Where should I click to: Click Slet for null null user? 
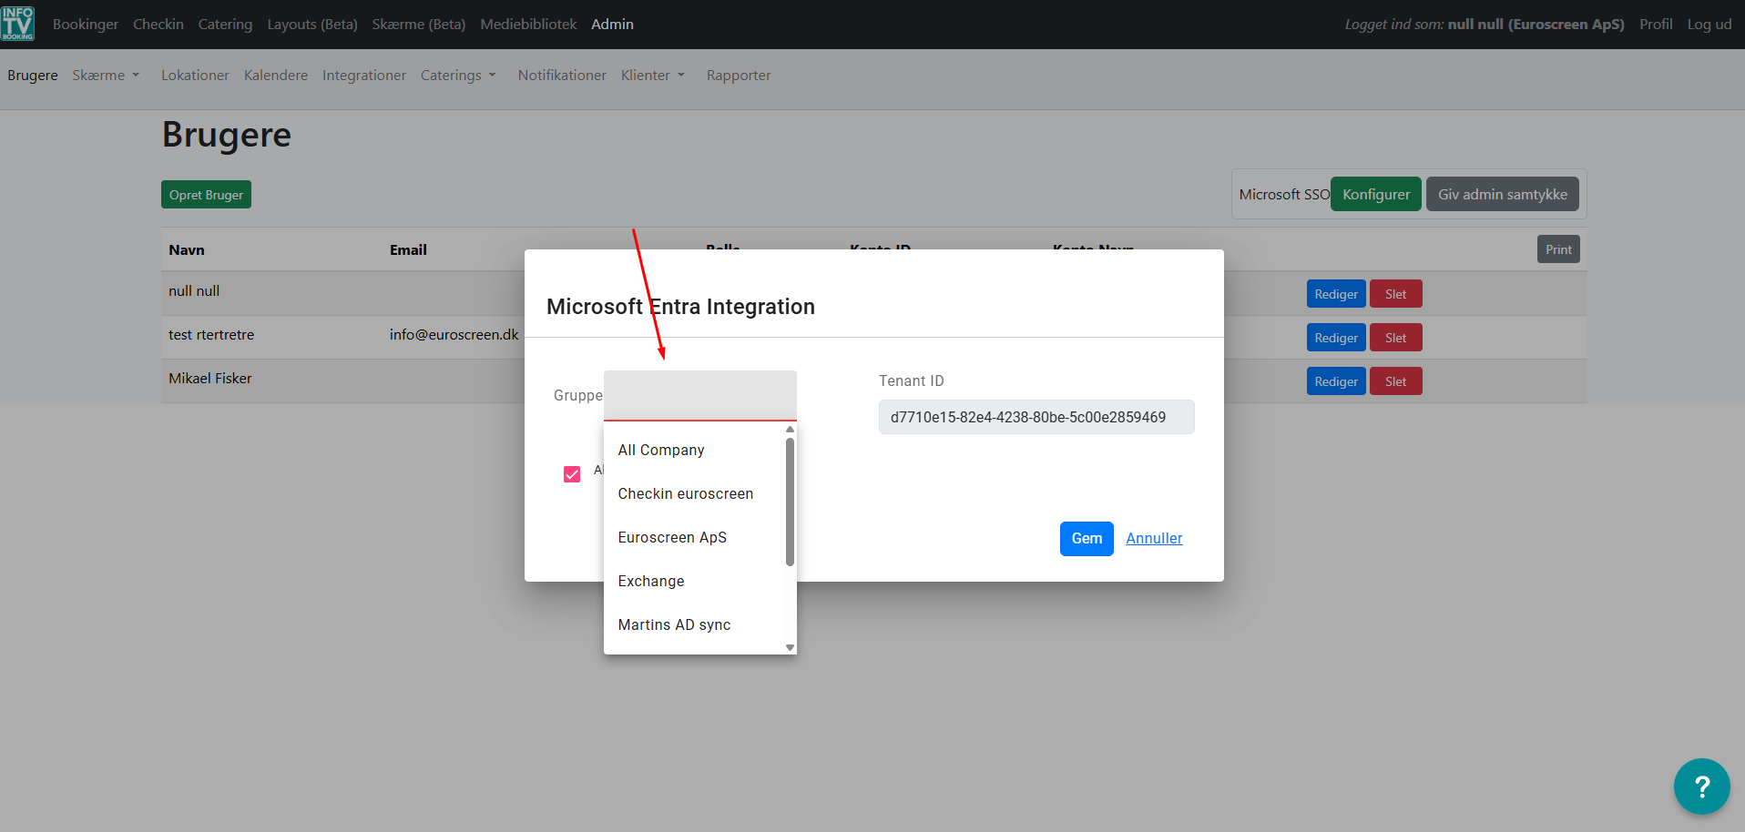[1396, 294]
